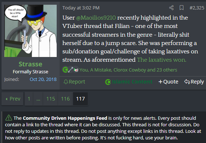
Task: Expand the hidden pages ellipsis in pagination
Action: 38,99
